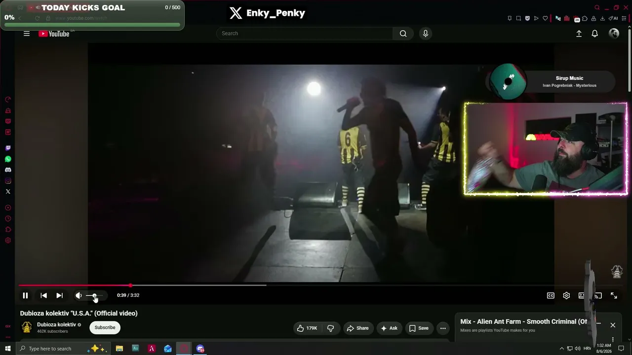Click the Windows Start button

tap(8, 349)
